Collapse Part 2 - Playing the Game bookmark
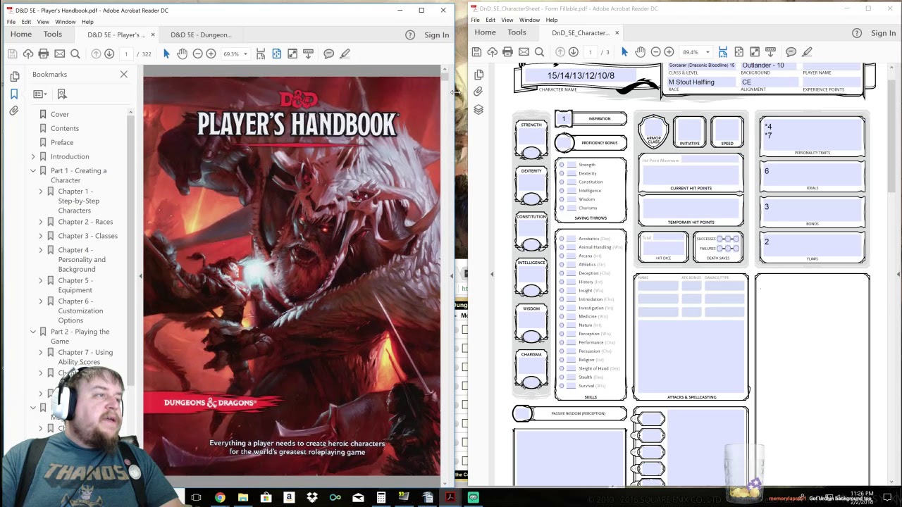This screenshot has width=902, height=507. (x=33, y=332)
